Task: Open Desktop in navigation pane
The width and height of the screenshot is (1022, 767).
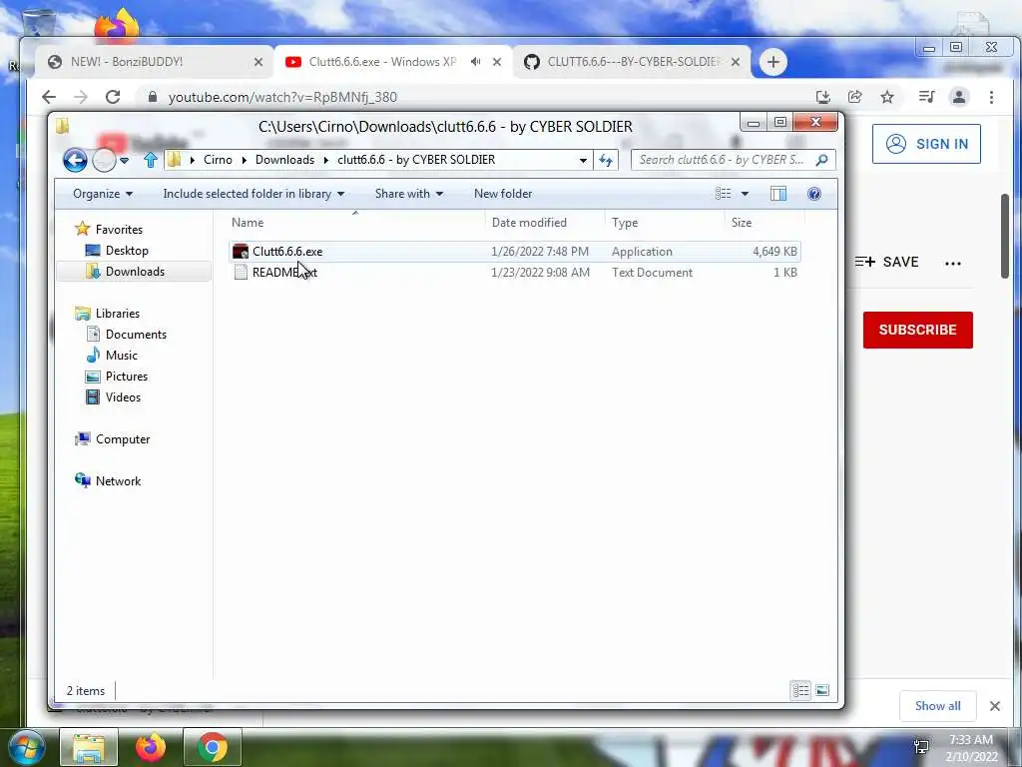Action: click(127, 251)
